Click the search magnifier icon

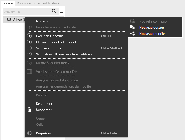(54, 11)
